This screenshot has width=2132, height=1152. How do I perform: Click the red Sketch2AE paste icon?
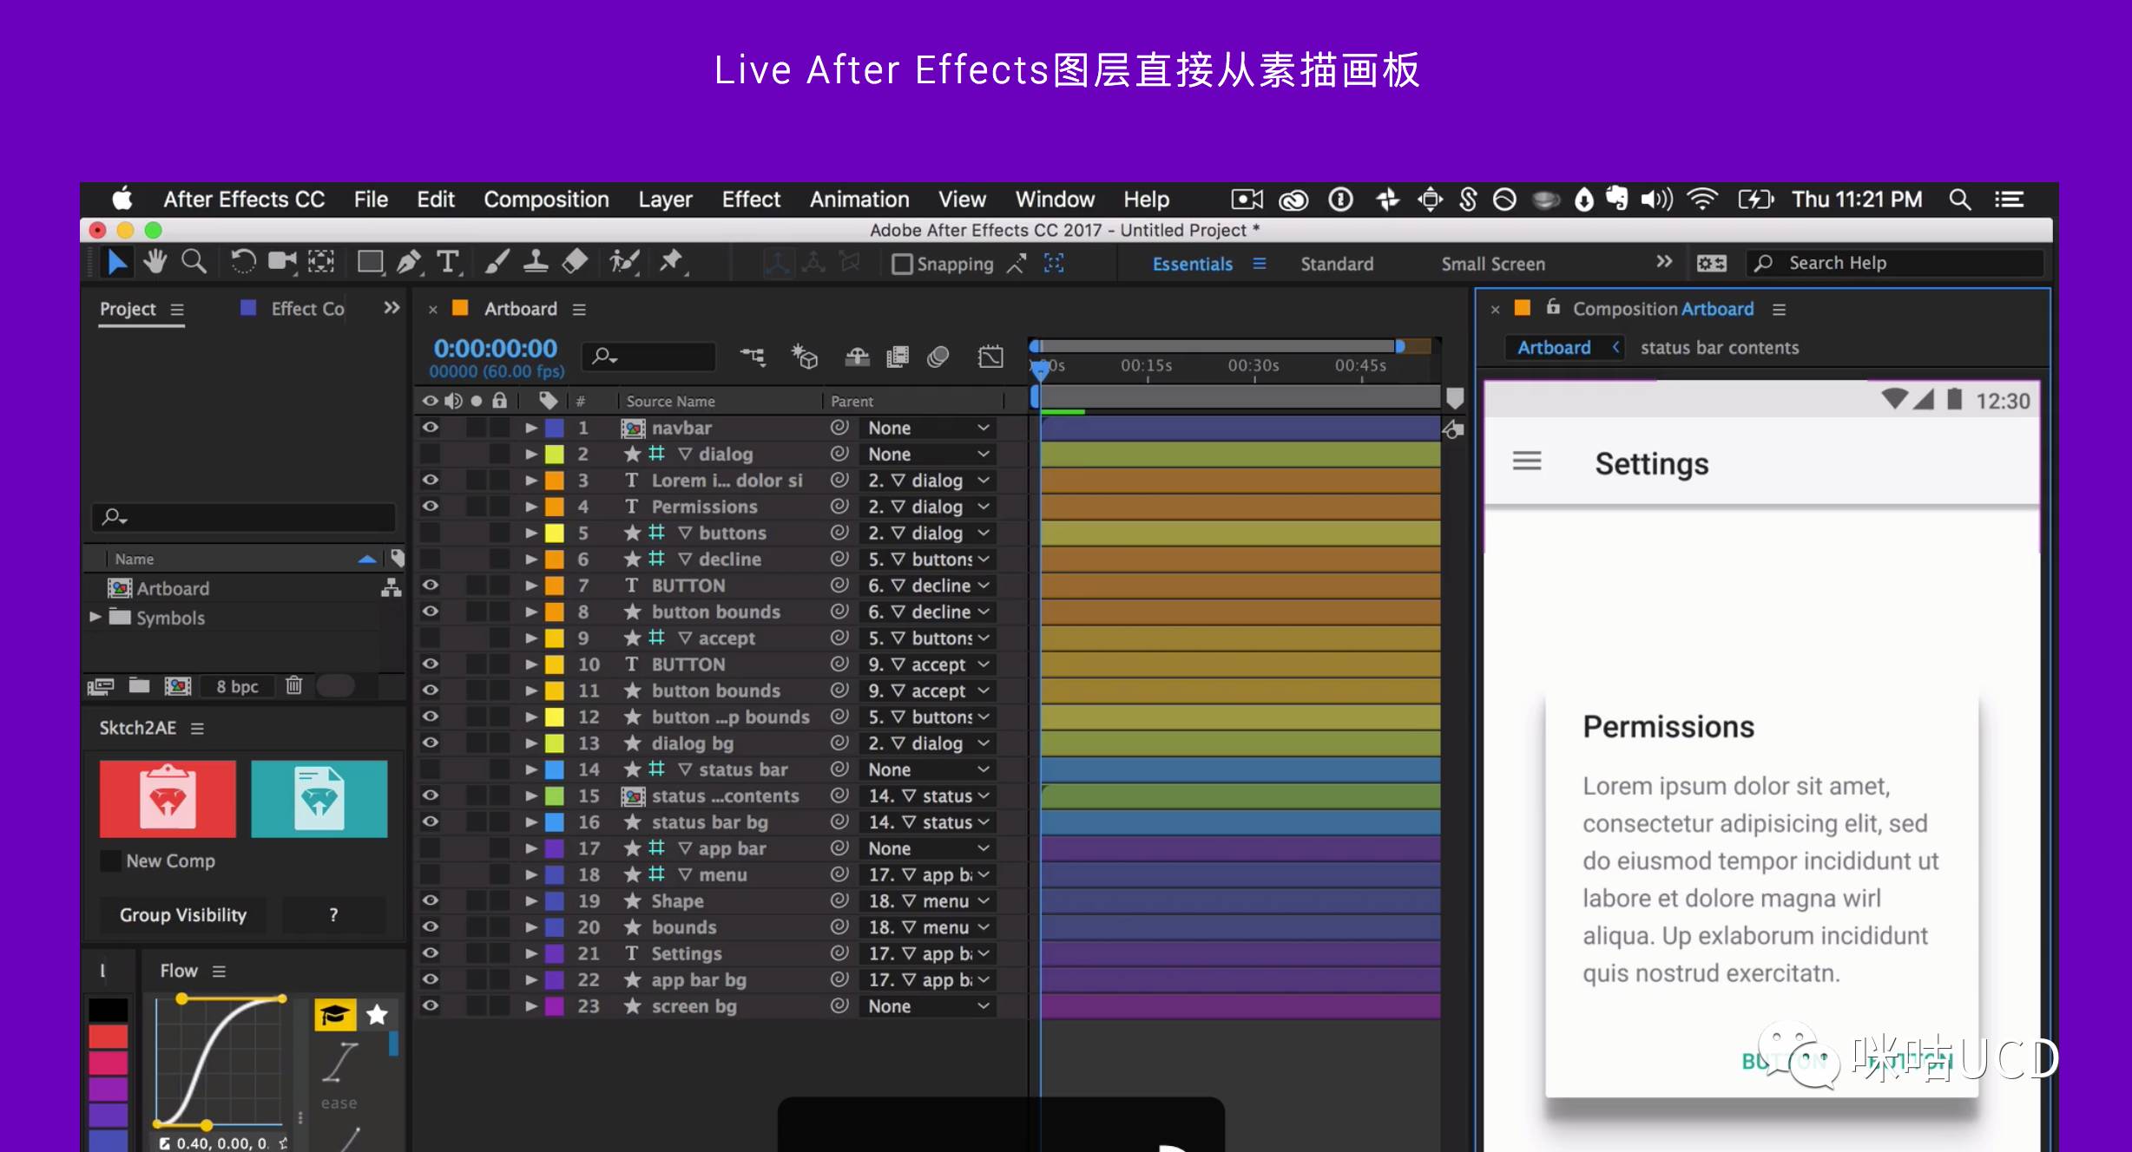(x=168, y=798)
